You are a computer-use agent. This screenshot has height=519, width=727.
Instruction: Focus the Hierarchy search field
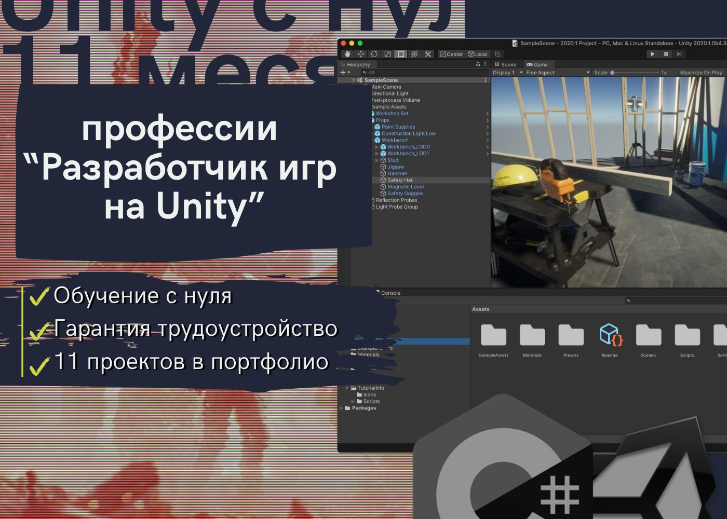425,72
